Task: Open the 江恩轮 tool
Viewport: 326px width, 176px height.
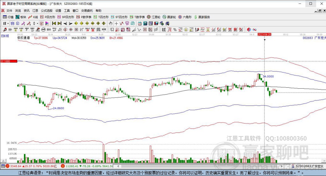Action: pyautogui.click(x=154, y=17)
